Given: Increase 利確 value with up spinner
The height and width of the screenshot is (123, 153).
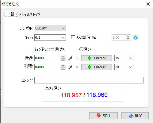Looking at the screenshot, I should [x=63, y=66].
